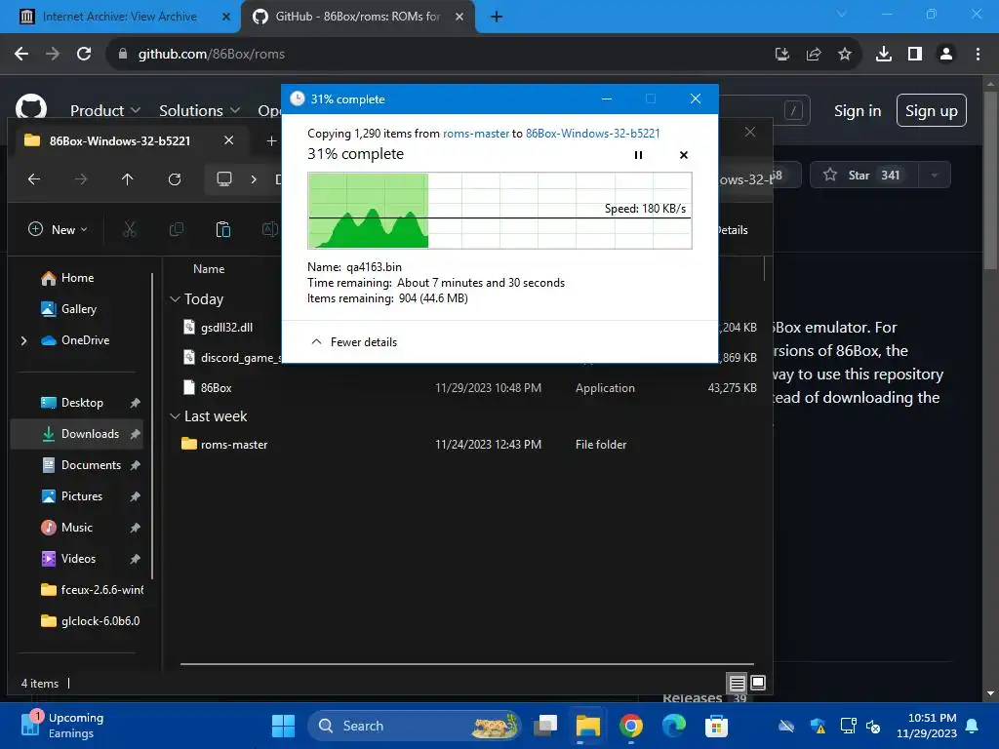The width and height of the screenshot is (999, 749).
Task: Open a new Chrome tab
Action: pyautogui.click(x=497, y=17)
